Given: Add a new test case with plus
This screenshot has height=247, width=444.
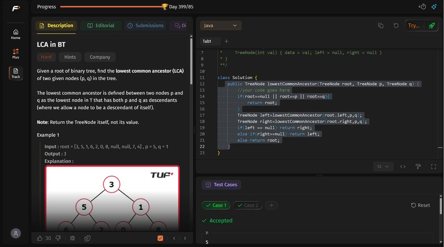Looking at the screenshot, I should pyautogui.click(x=271, y=205).
